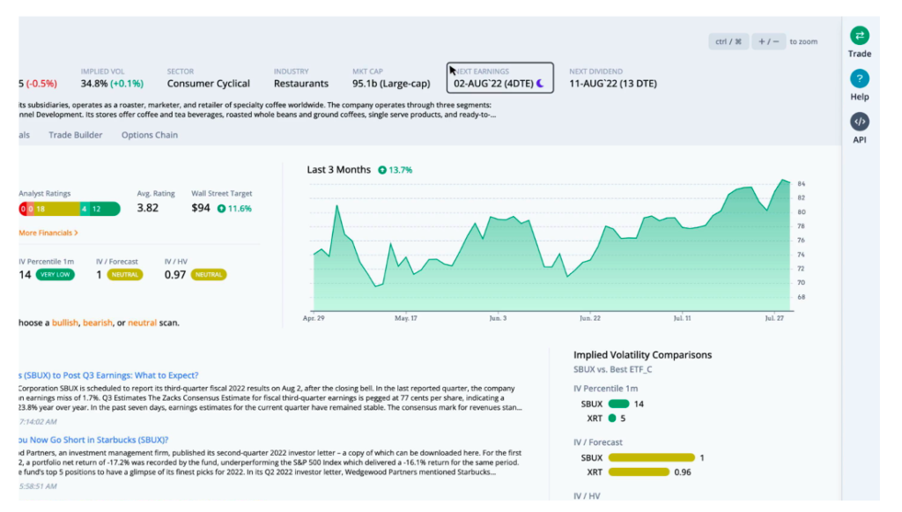The height and width of the screenshot is (512, 902).
Task: Click the ctrl / ⌘ zoom key button
Action: click(728, 41)
